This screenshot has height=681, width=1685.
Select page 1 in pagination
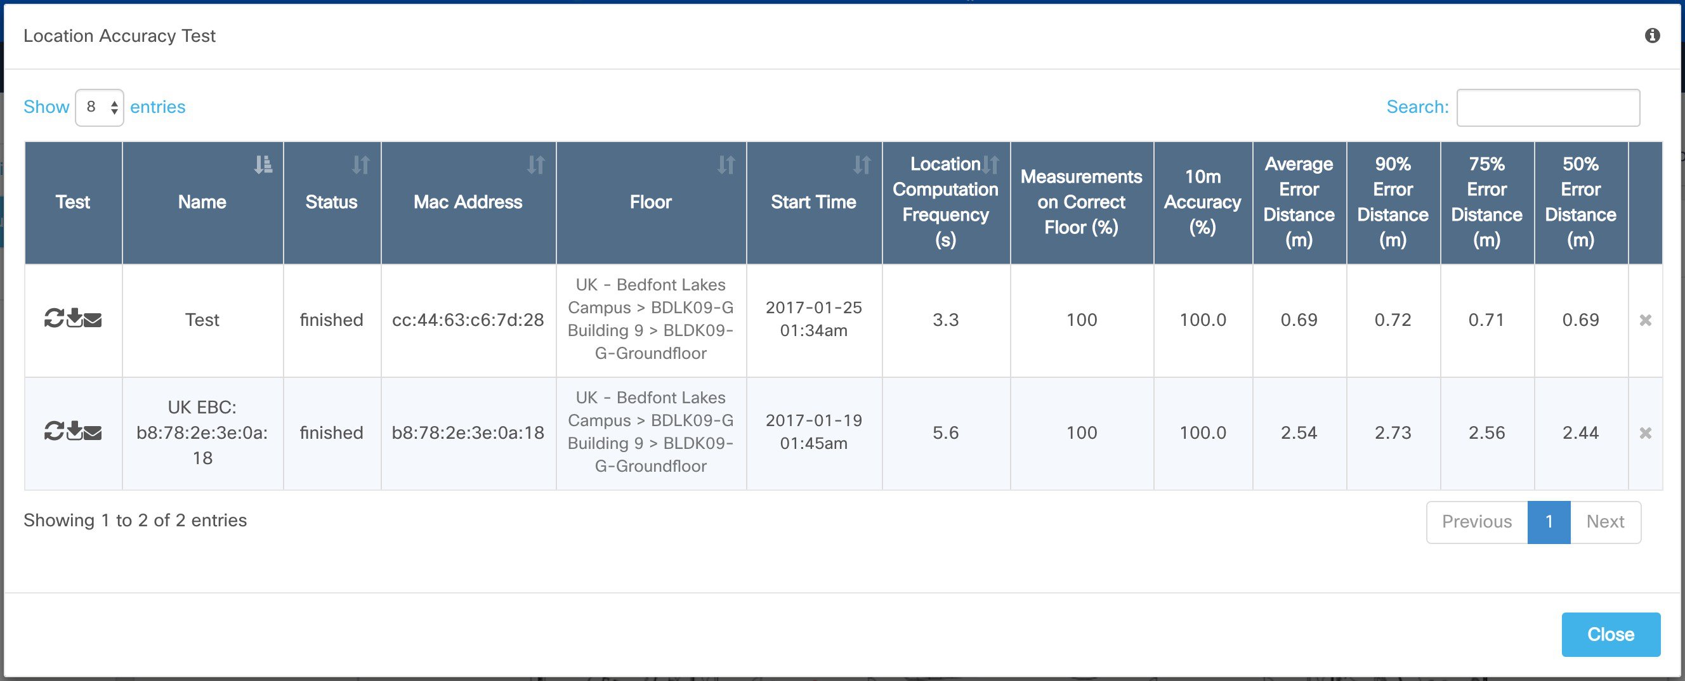click(x=1549, y=522)
